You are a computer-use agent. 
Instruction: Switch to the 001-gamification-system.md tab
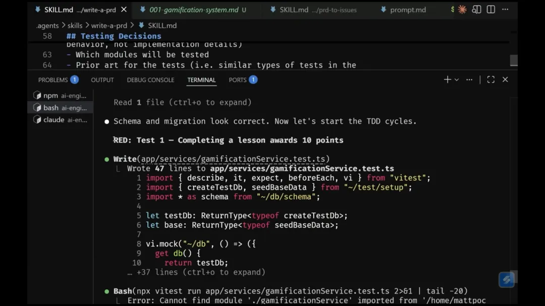194,10
